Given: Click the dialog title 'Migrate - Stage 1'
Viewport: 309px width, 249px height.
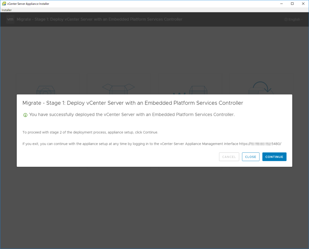Looking at the screenshot, I should [133, 103].
